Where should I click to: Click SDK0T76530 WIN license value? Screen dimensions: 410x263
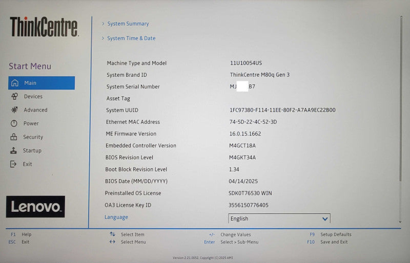(250, 193)
